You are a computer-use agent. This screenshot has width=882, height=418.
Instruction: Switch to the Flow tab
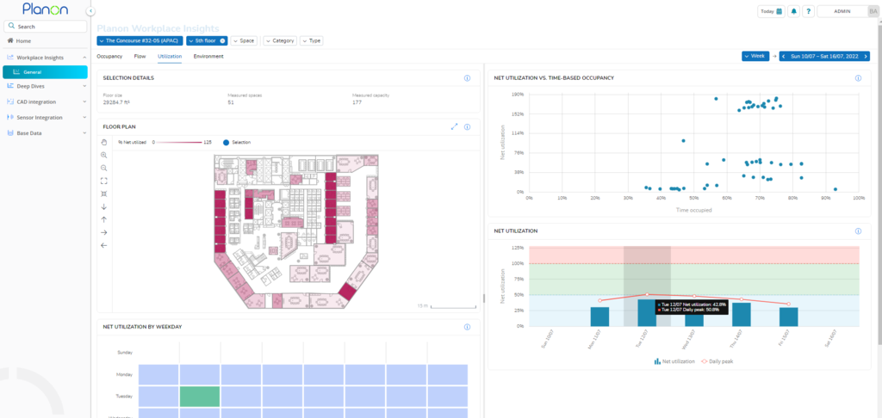click(140, 56)
